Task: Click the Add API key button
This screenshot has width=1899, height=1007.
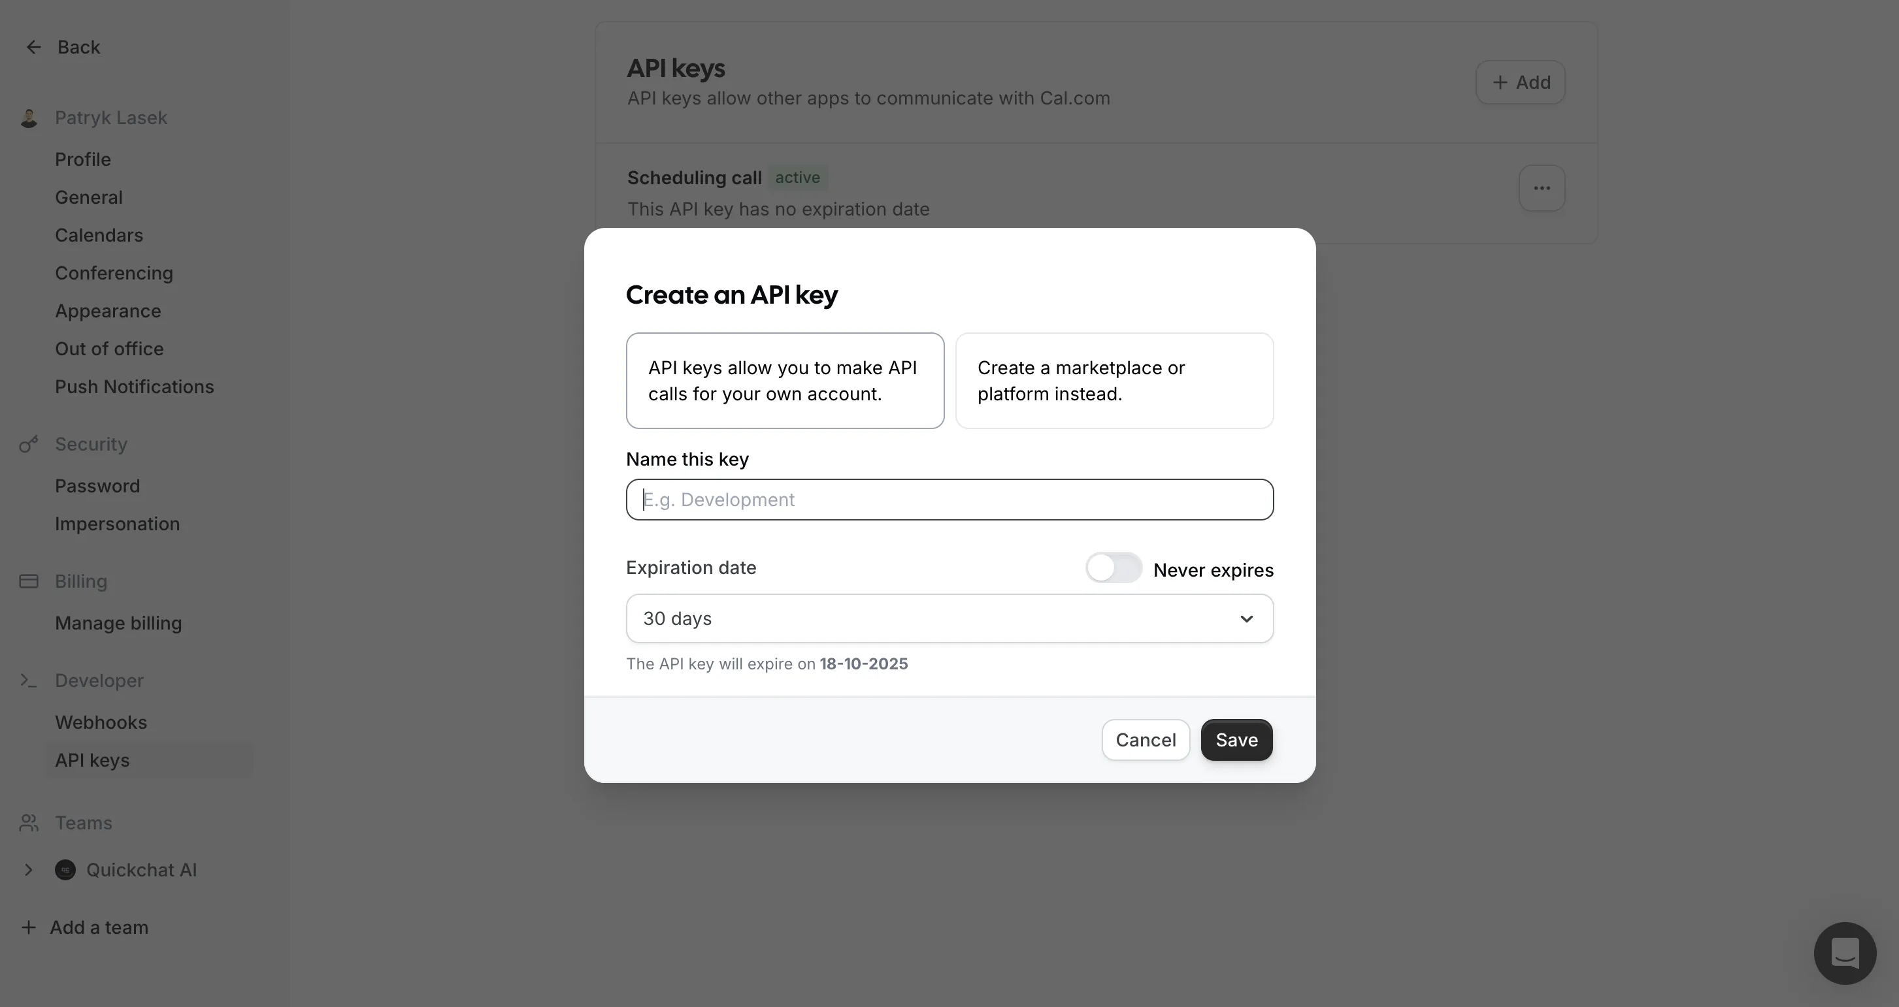Action: pos(1520,82)
